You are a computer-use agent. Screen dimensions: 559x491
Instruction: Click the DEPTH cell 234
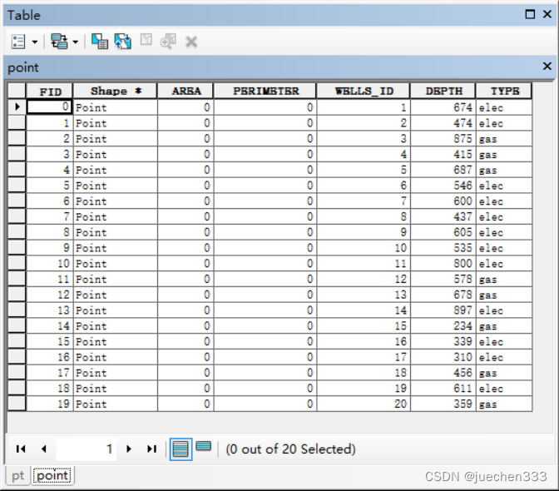coord(443,326)
